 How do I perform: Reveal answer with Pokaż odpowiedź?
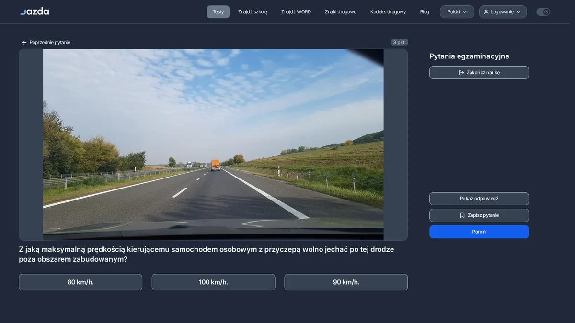(x=479, y=199)
